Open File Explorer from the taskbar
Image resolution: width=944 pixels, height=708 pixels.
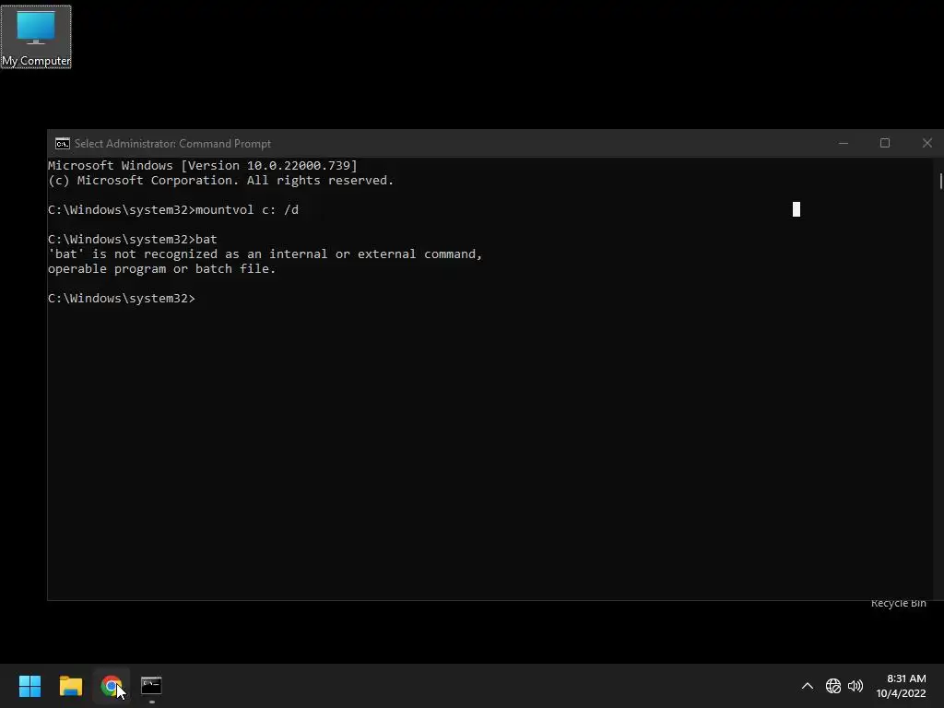[x=70, y=686]
